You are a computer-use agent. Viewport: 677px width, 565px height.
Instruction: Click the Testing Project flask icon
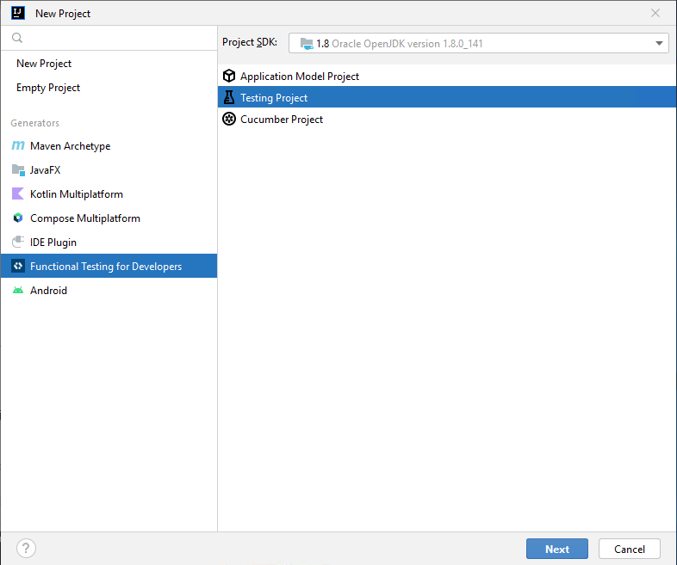click(229, 98)
